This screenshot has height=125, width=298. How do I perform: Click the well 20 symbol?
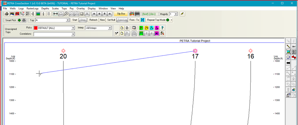point(63,51)
